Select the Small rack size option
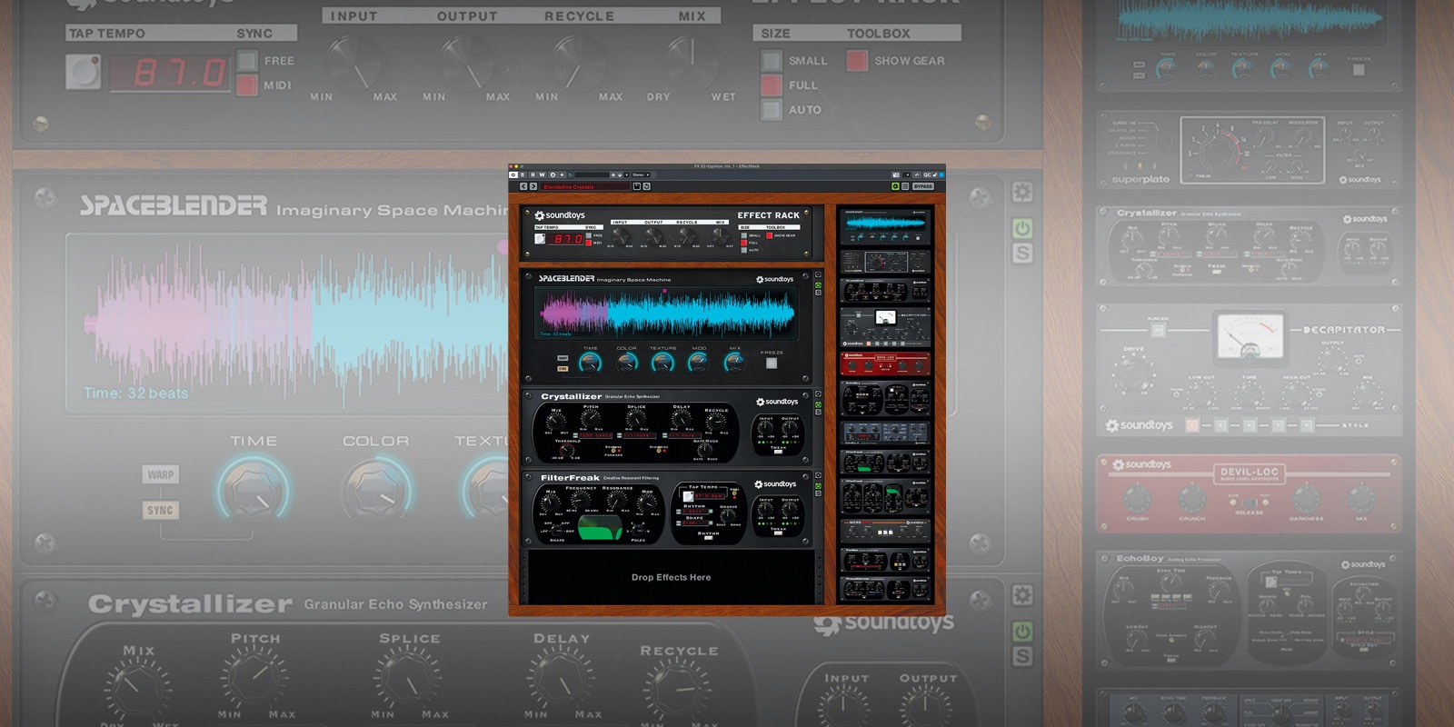 [x=744, y=235]
